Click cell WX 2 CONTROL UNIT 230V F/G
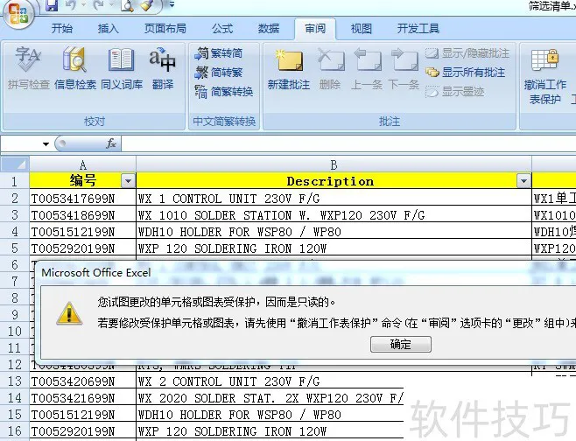Viewport: 576px width, 441px height. pos(270,381)
